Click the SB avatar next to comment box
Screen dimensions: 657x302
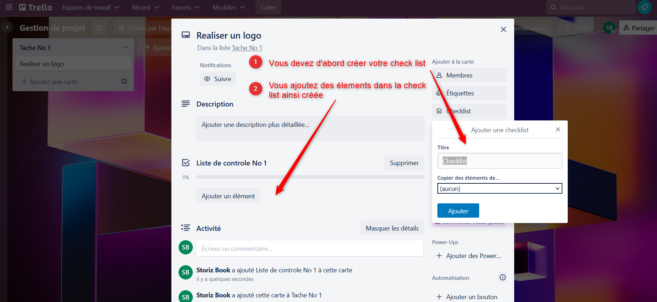186,247
